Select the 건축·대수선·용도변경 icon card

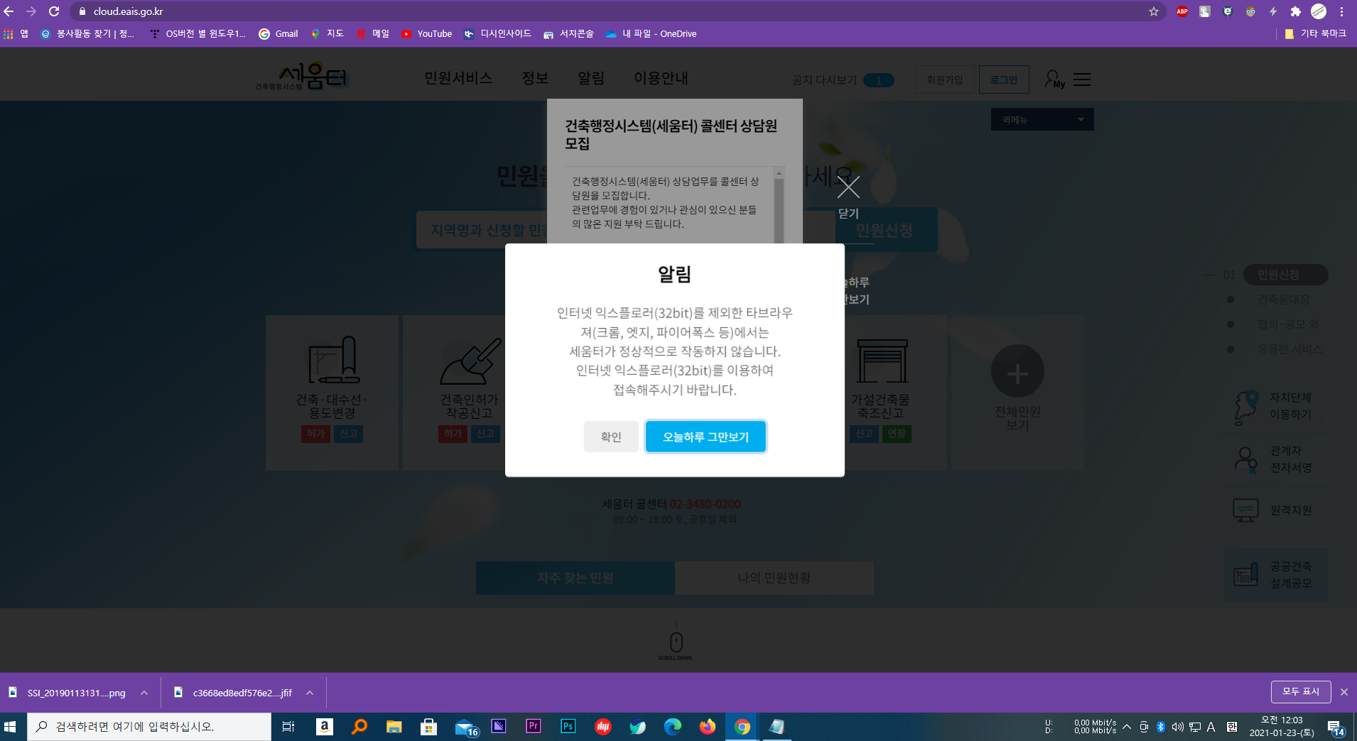click(332, 392)
